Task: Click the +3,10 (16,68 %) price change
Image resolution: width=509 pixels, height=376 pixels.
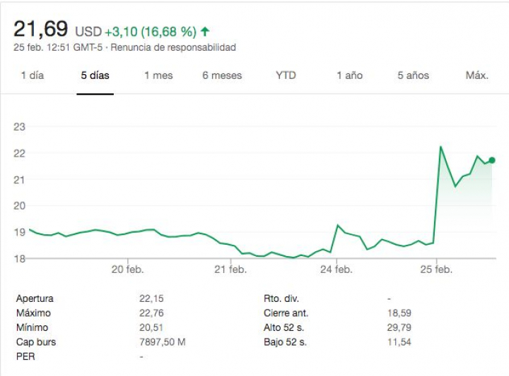Action: [x=150, y=32]
